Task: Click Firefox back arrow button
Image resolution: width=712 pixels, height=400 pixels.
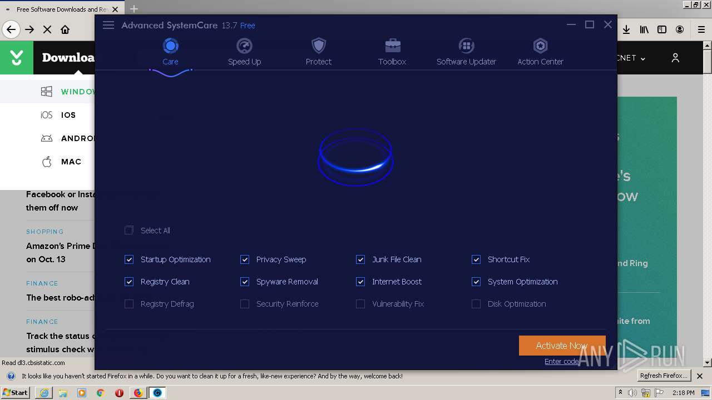Action: (11, 29)
